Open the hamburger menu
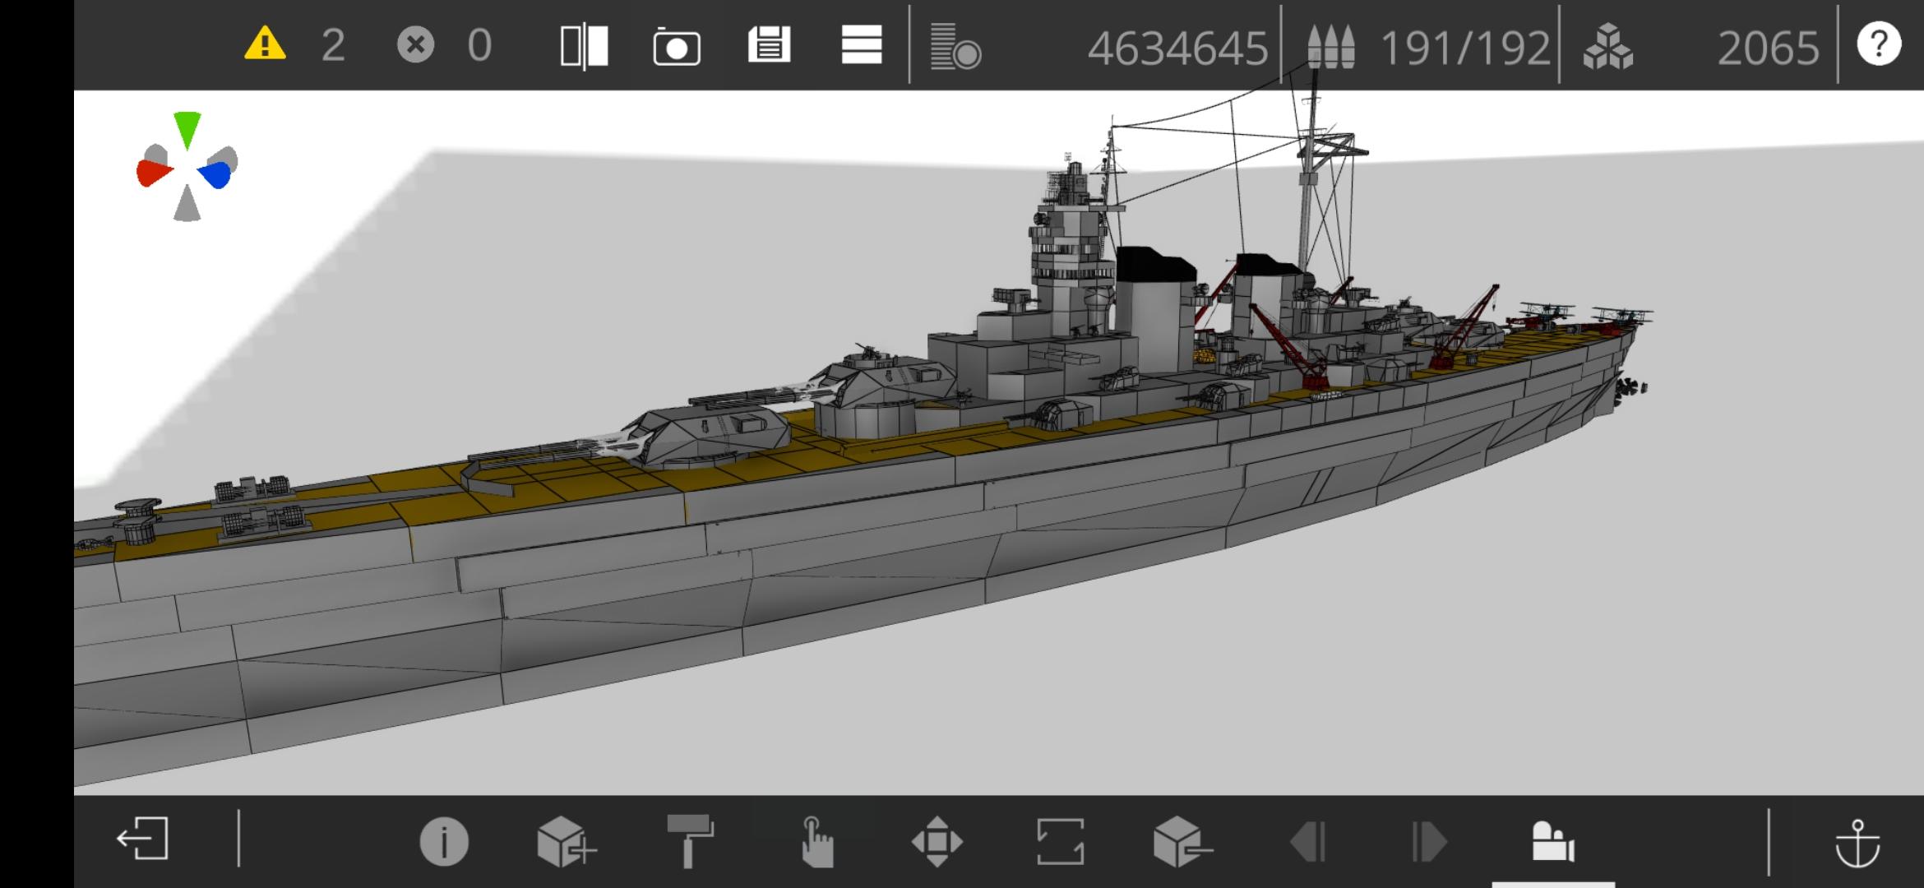Screen dimensions: 1924x888 tap(862, 44)
